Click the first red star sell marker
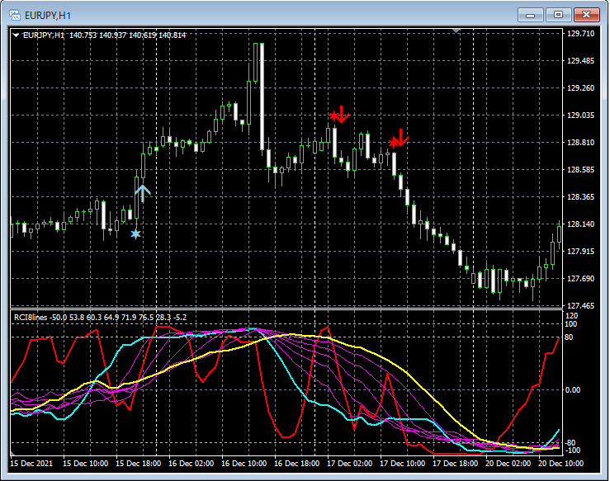 tap(334, 116)
